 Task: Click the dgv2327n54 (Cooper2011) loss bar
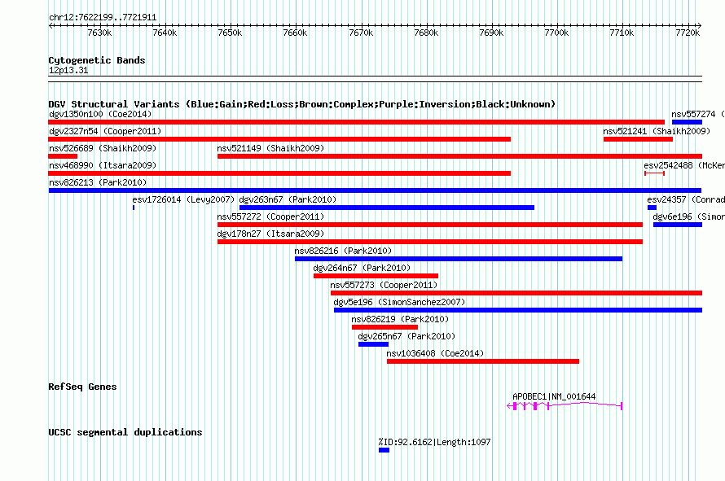(x=279, y=139)
